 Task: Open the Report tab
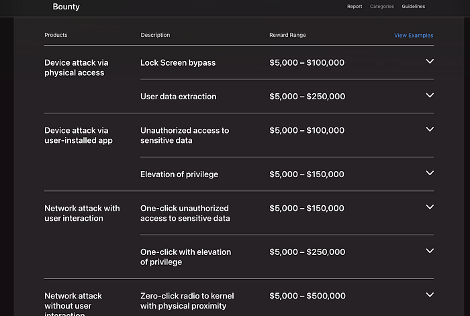(x=355, y=7)
